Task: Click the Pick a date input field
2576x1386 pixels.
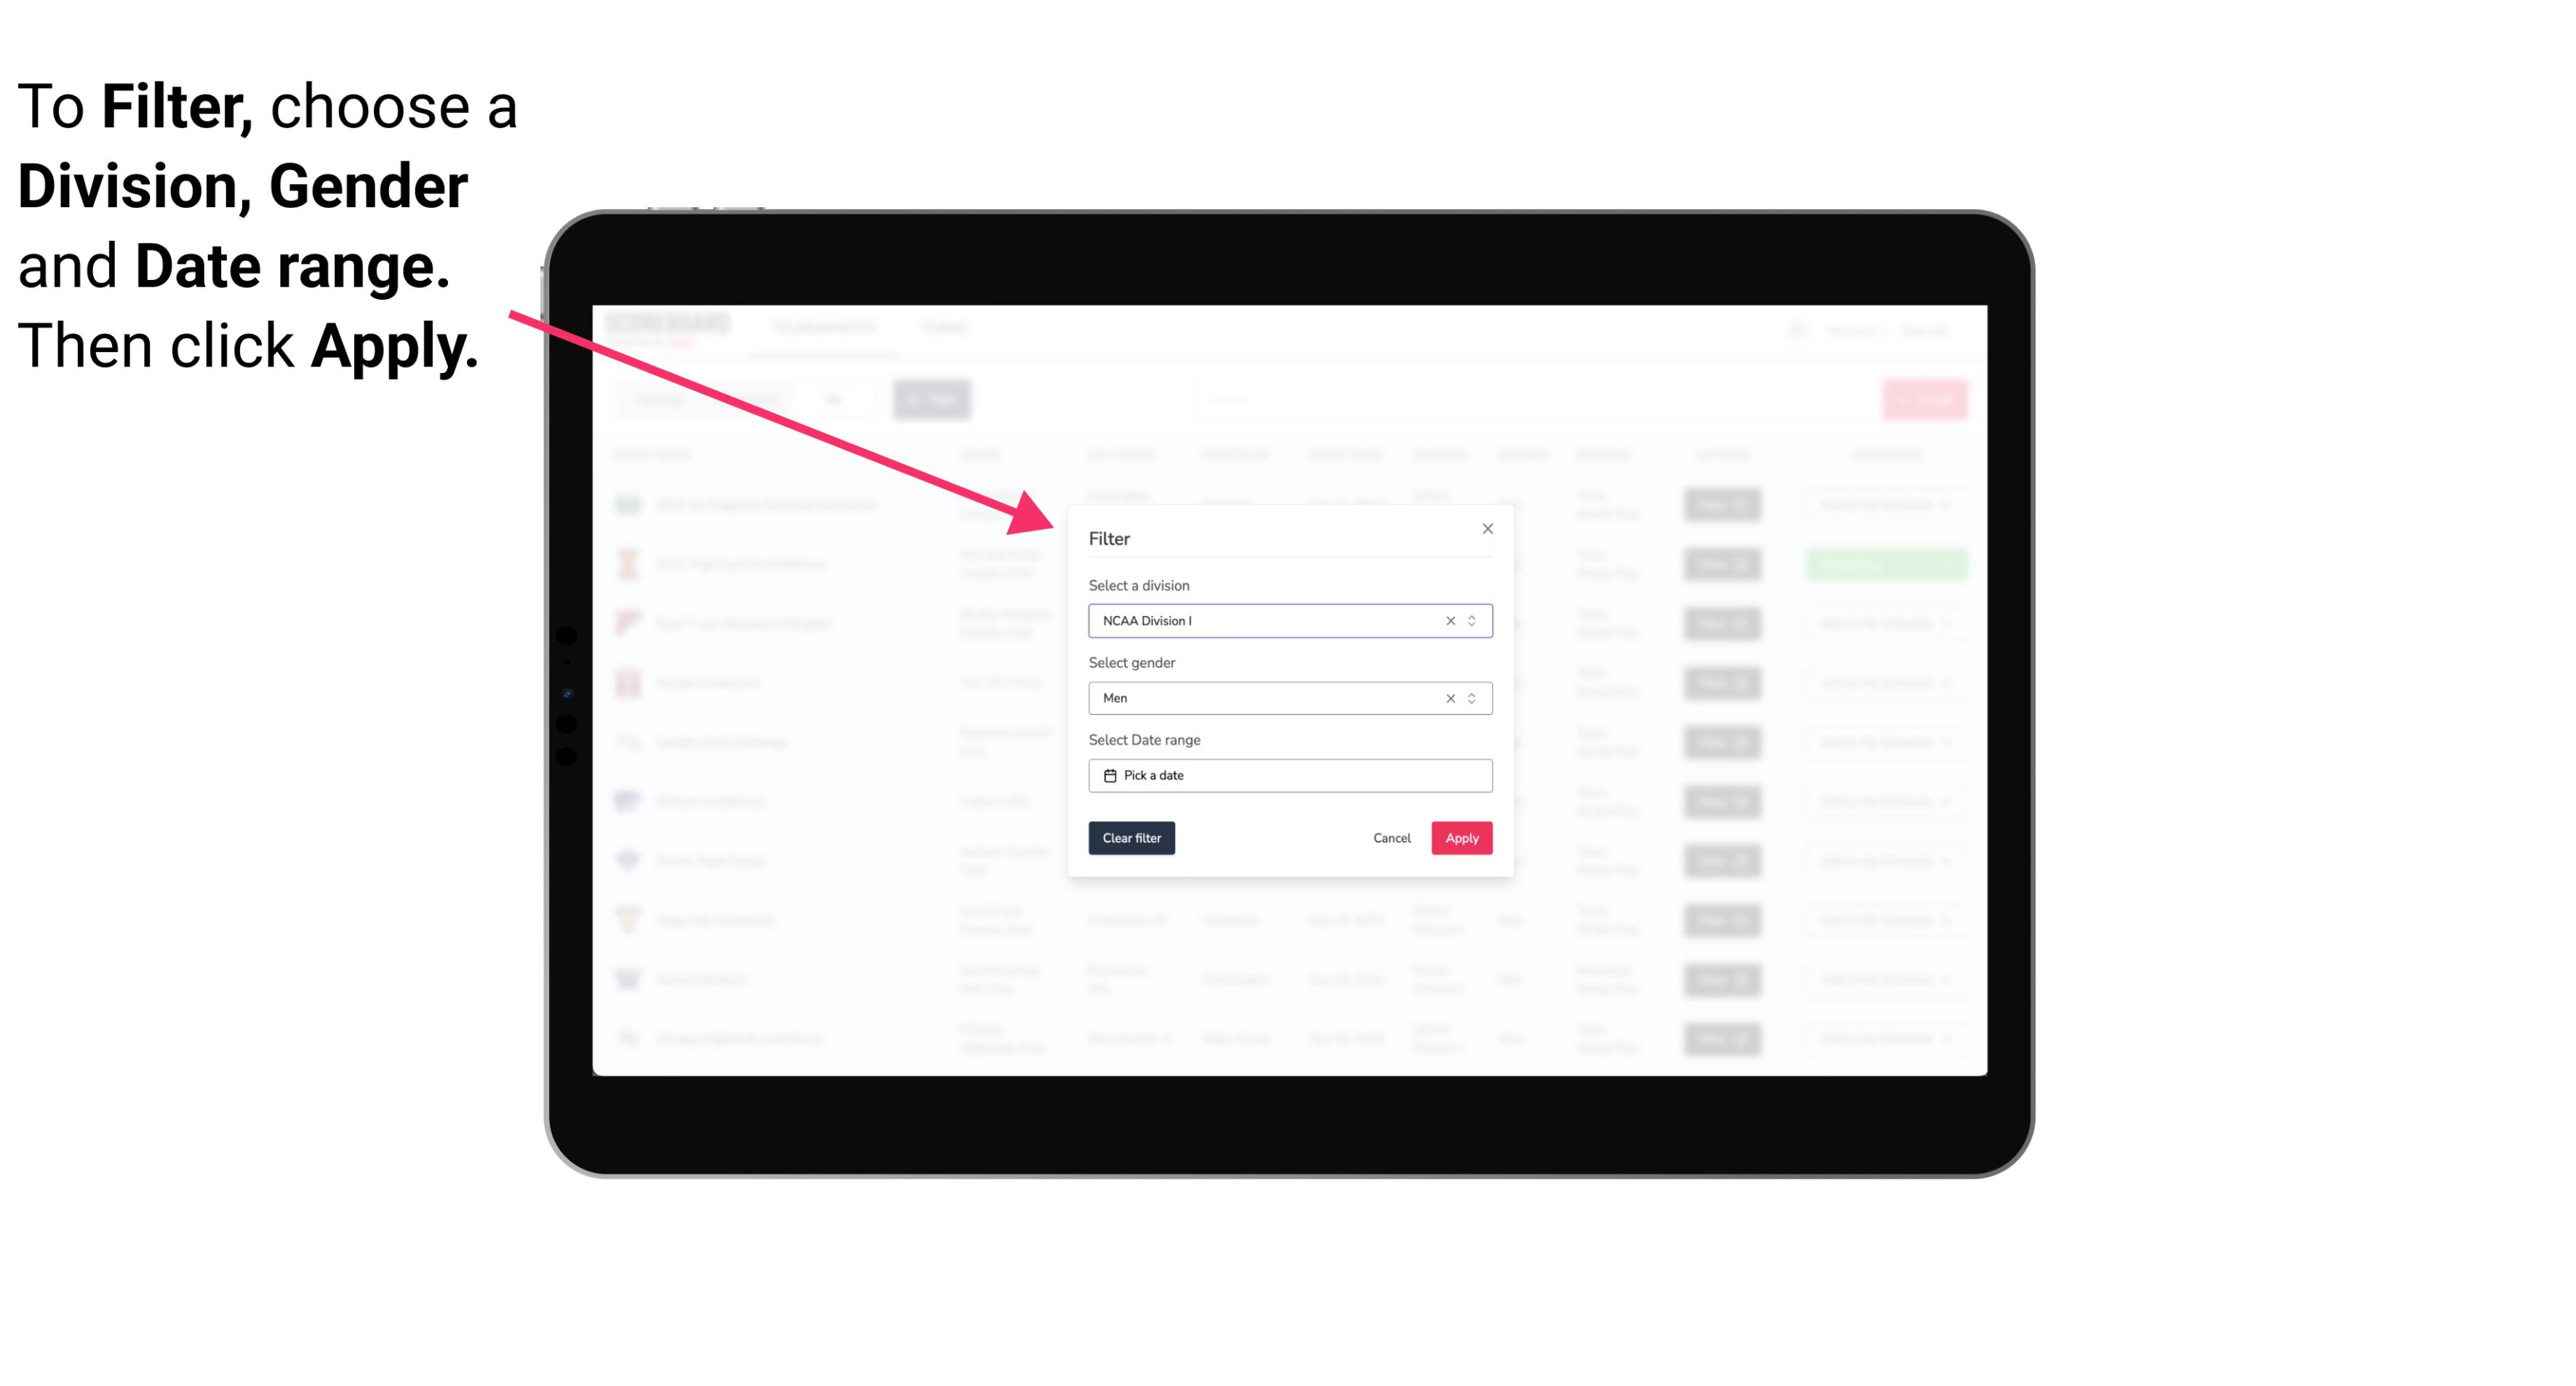Action: point(1291,775)
